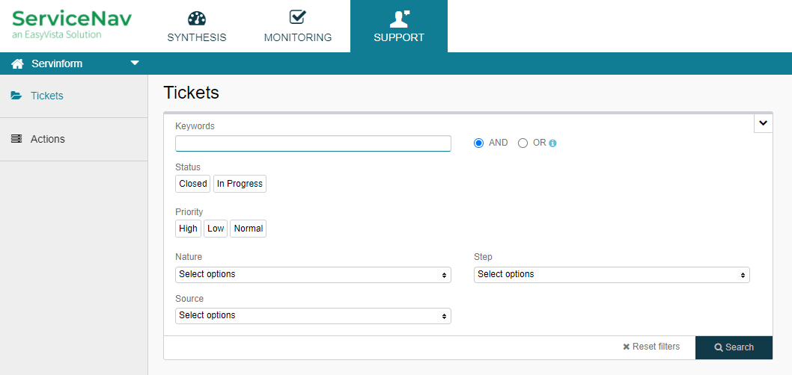Click the home icon beside Servinform

click(x=18, y=64)
